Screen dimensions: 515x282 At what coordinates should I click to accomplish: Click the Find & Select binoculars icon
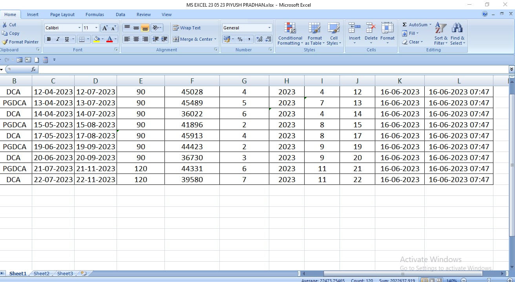coord(457,29)
